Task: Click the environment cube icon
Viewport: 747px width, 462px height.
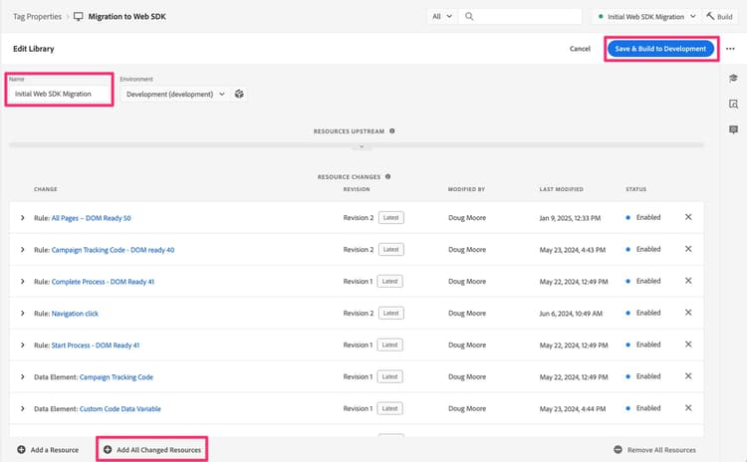Action: 239,94
